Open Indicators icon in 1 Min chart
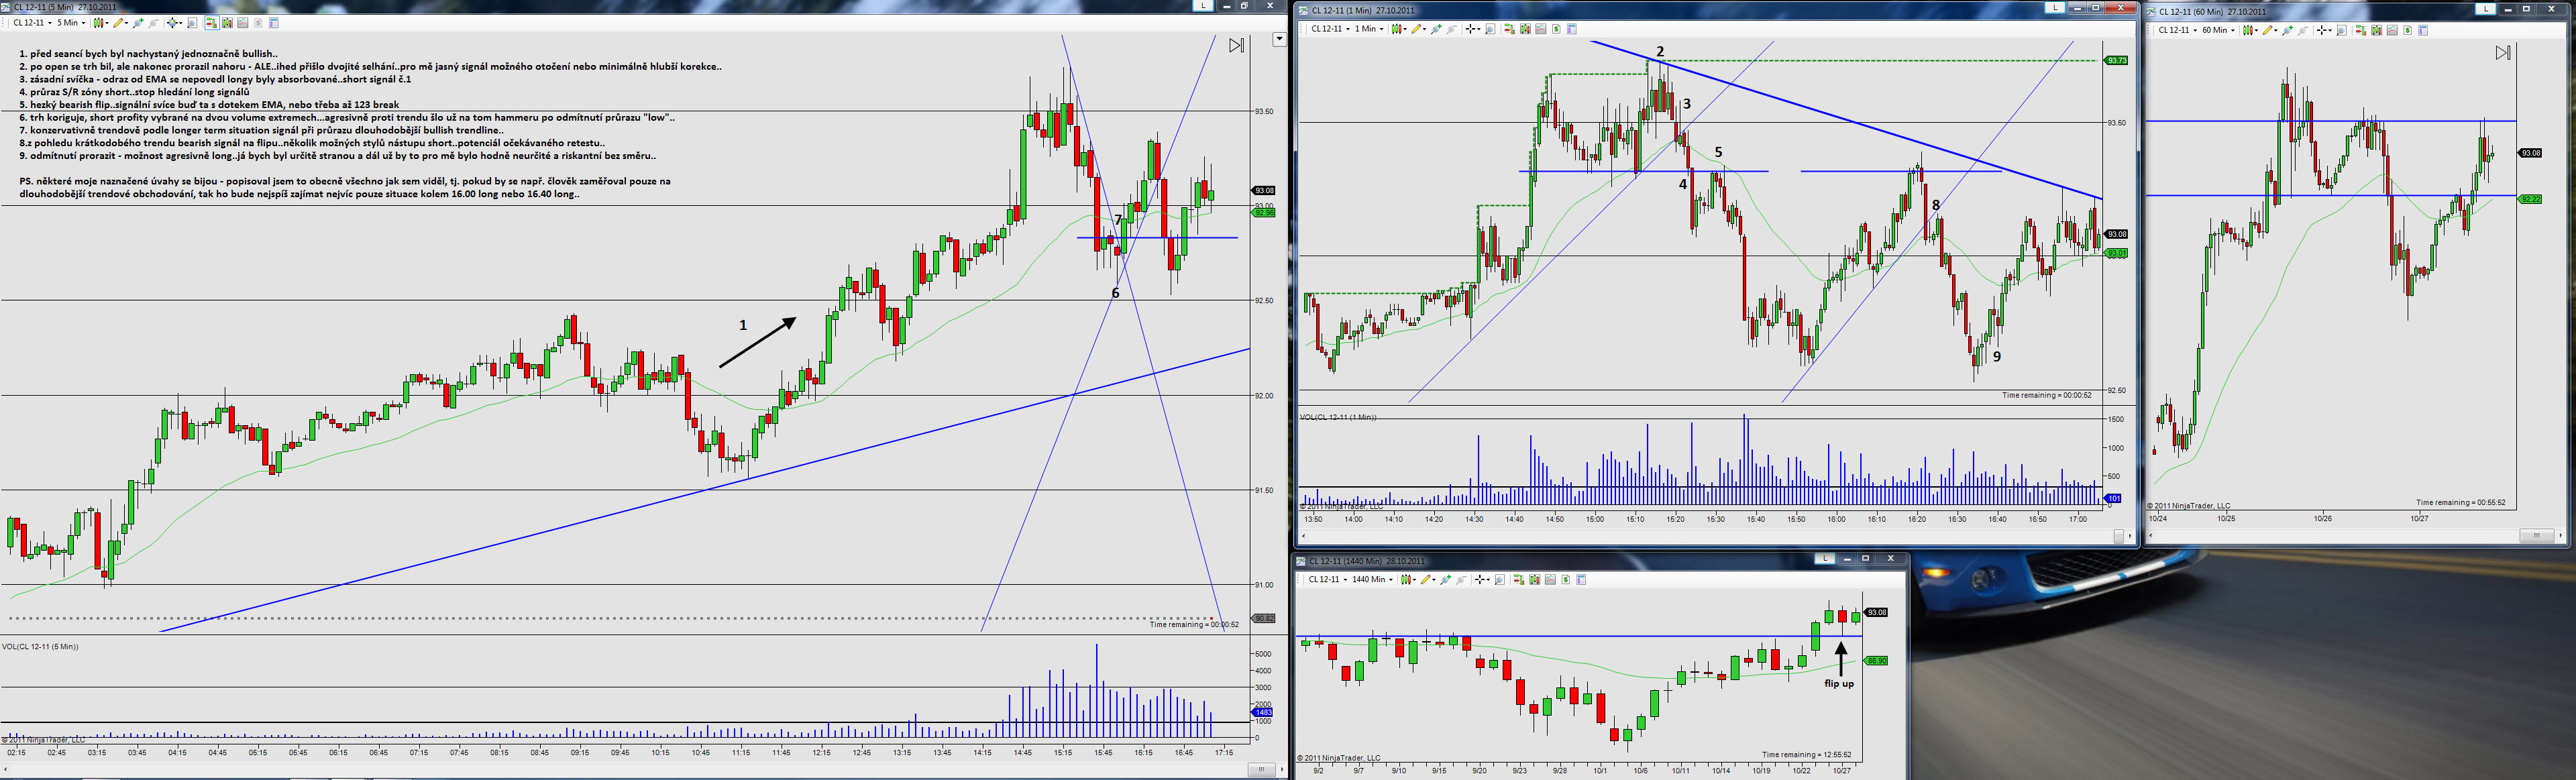Viewport: 2576px width, 780px height. coord(1541,29)
